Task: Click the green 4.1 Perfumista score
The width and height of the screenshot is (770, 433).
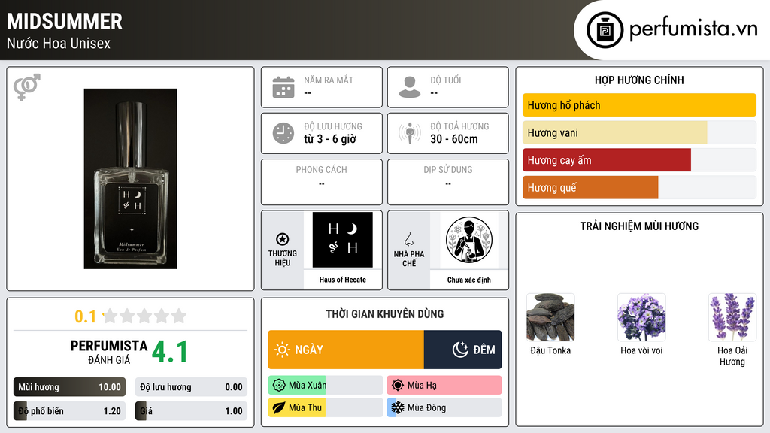Action: pos(170,352)
